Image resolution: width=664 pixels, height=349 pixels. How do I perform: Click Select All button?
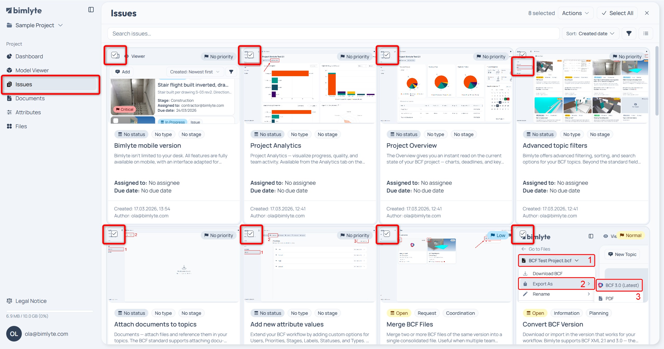pyautogui.click(x=617, y=13)
